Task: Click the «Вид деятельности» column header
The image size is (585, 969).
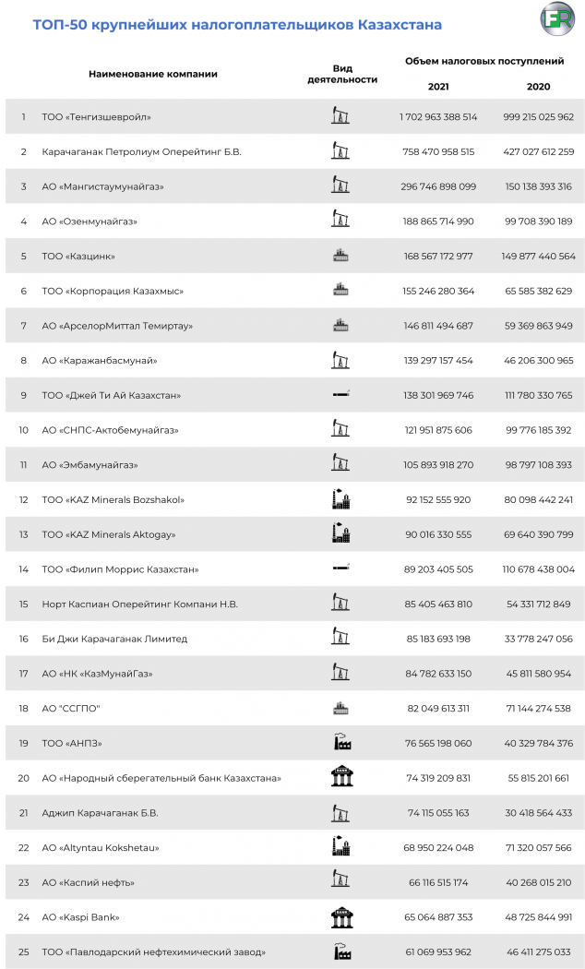Action: tap(342, 73)
